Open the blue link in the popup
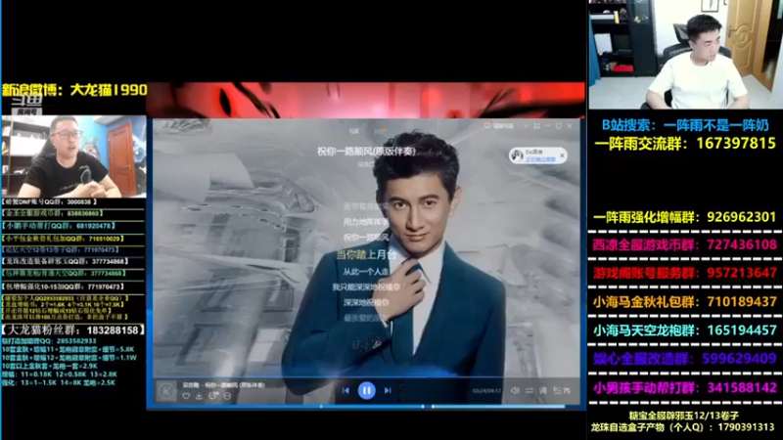Viewport: 783px width, 440px height. pyautogui.click(x=540, y=159)
